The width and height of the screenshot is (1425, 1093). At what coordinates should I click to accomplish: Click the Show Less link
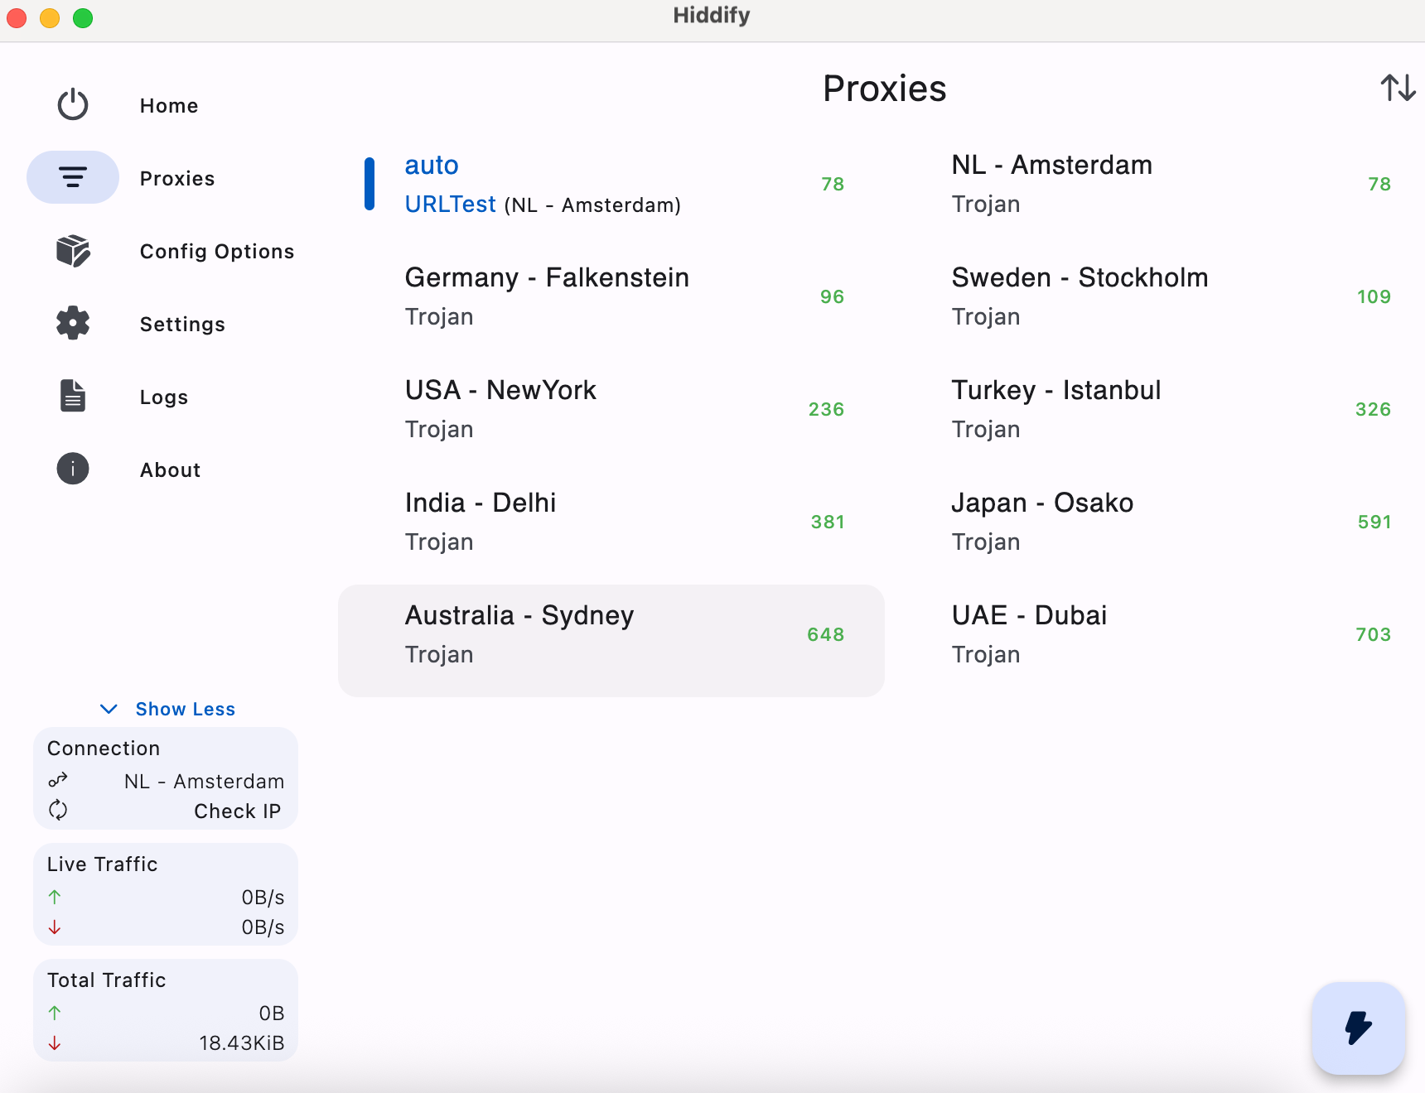(x=186, y=709)
